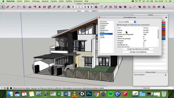174x98 pixels.
Task: Open the Calques panel details arrow
Action: [x=166, y=17]
